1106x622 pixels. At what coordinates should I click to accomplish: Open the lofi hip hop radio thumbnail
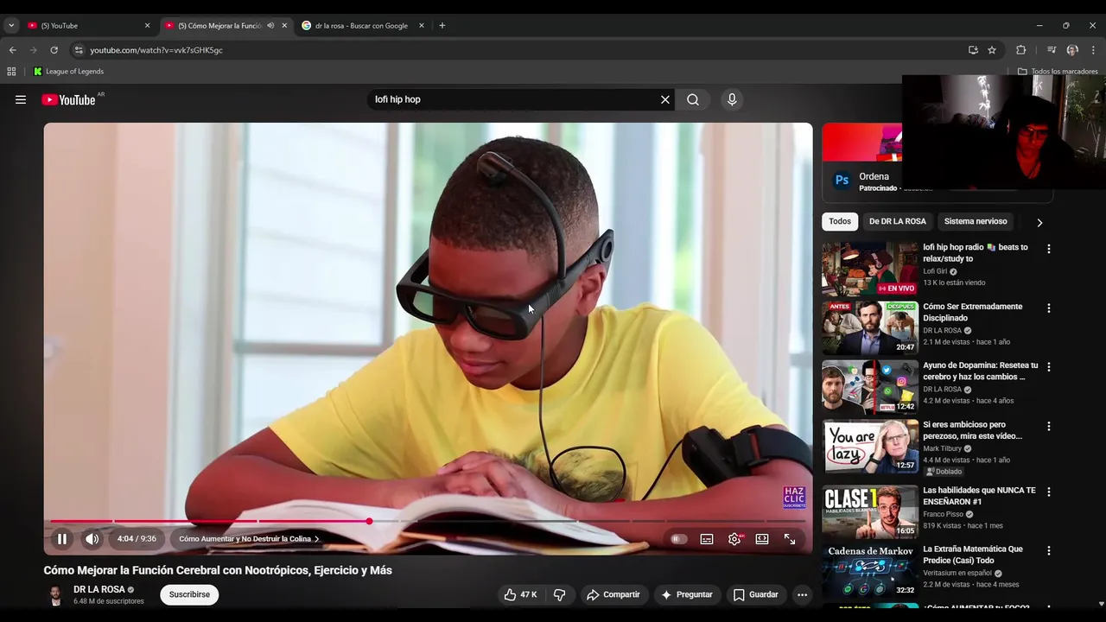pyautogui.click(x=870, y=269)
